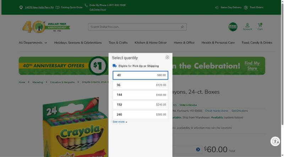Click the Crayola crayons product image

pyautogui.click(x=75, y=127)
